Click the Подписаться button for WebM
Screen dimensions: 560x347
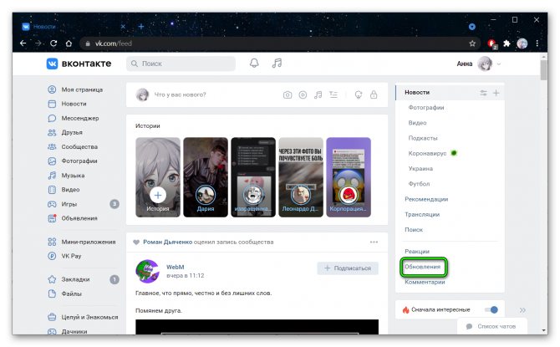[348, 268]
